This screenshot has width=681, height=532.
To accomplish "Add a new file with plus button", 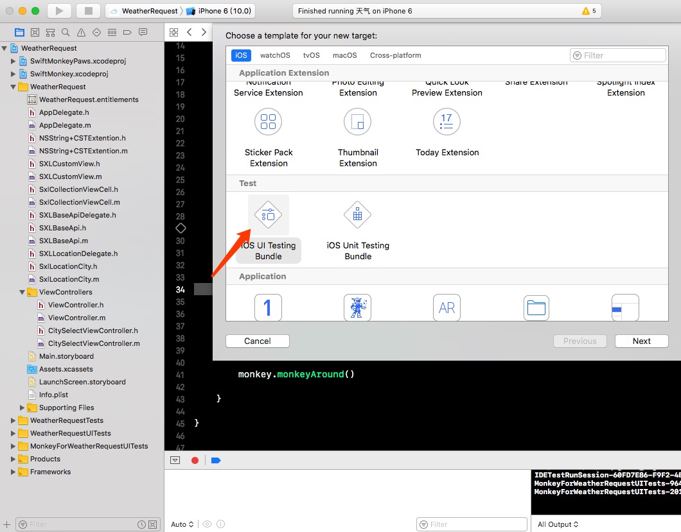I will pyautogui.click(x=6, y=524).
